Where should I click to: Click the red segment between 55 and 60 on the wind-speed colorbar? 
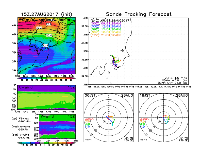[x=68, y=78]
